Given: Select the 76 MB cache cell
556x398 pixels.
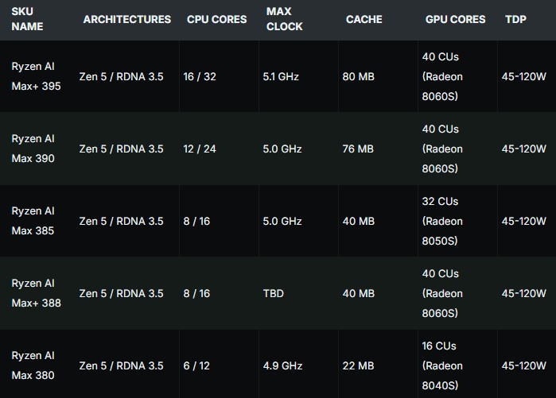Looking at the screenshot, I should (358, 149).
